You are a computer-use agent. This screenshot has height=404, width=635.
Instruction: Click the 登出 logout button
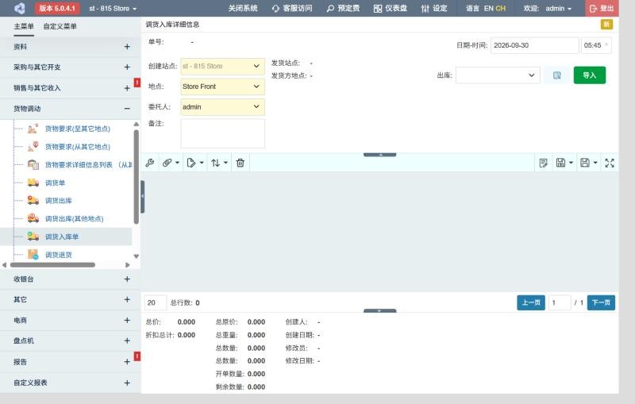(602, 8)
